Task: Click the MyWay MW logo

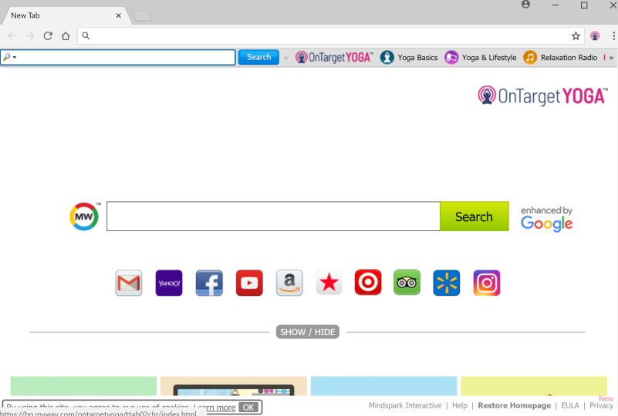Action: coord(84,216)
